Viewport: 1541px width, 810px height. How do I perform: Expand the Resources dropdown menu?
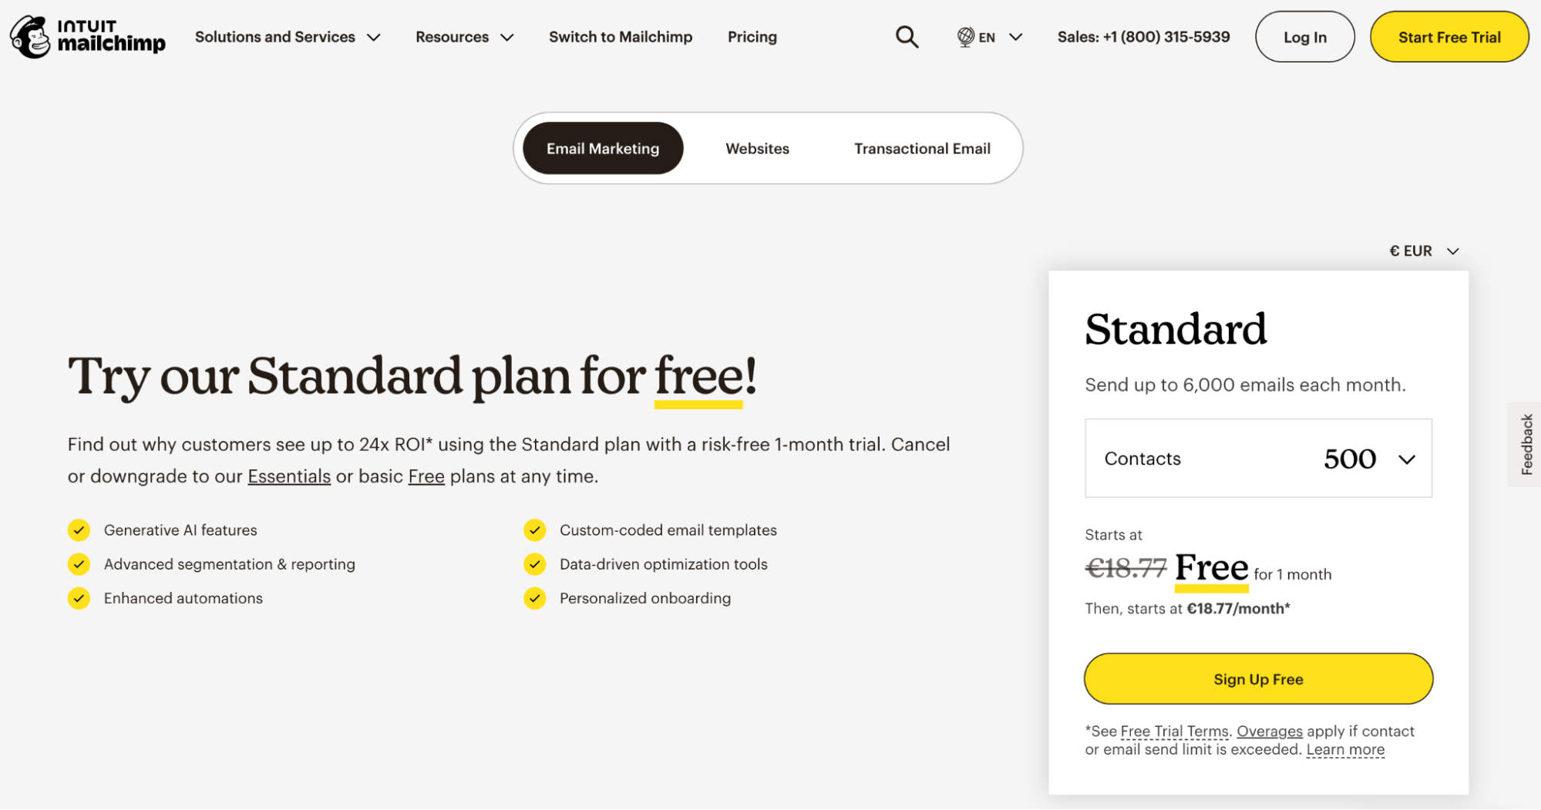[464, 37]
